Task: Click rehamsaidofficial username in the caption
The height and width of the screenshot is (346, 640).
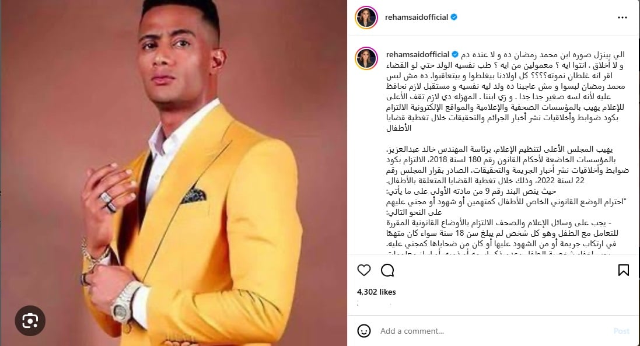Action: coord(418,54)
